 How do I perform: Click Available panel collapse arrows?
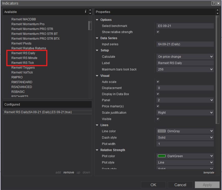click(90, 12)
